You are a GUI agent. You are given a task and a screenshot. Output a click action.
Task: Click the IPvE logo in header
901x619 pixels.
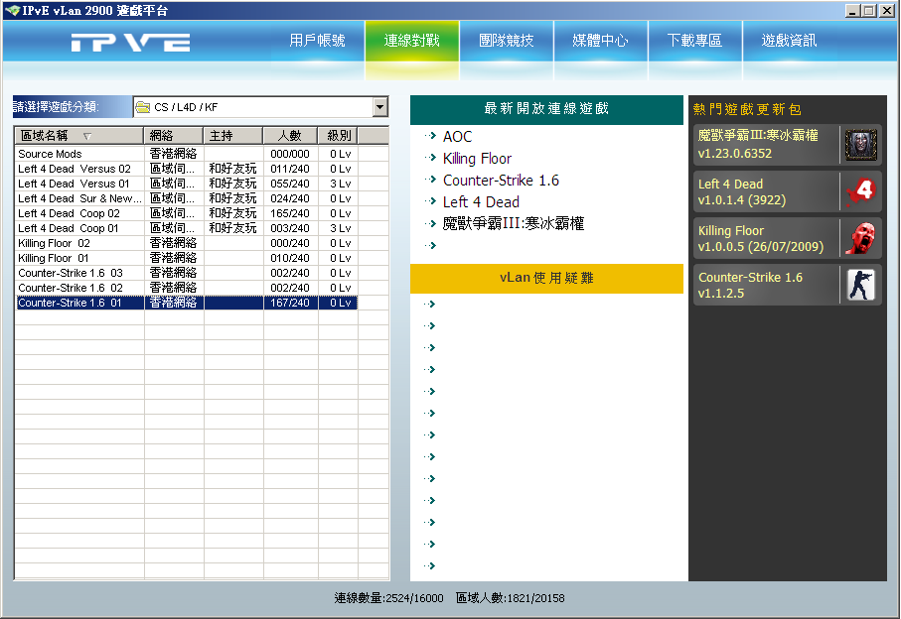click(x=130, y=43)
